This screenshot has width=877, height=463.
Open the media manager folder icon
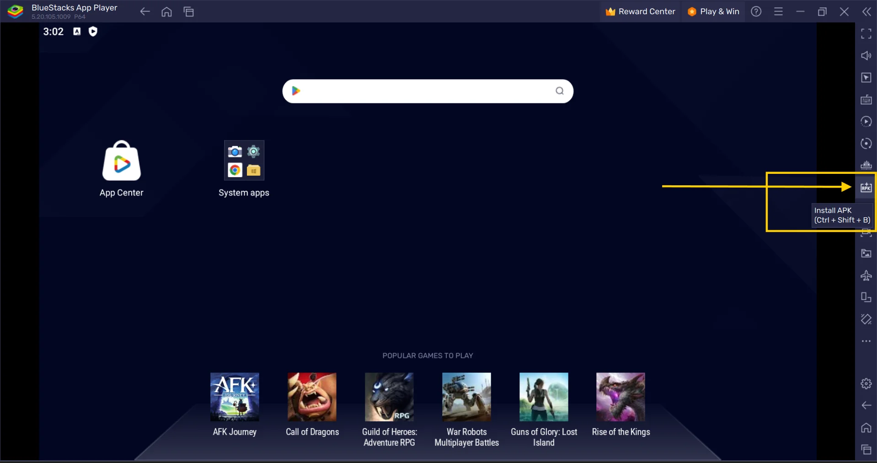pos(866,253)
